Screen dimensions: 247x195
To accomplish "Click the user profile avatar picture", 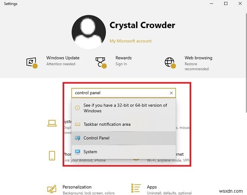I will (89, 32).
